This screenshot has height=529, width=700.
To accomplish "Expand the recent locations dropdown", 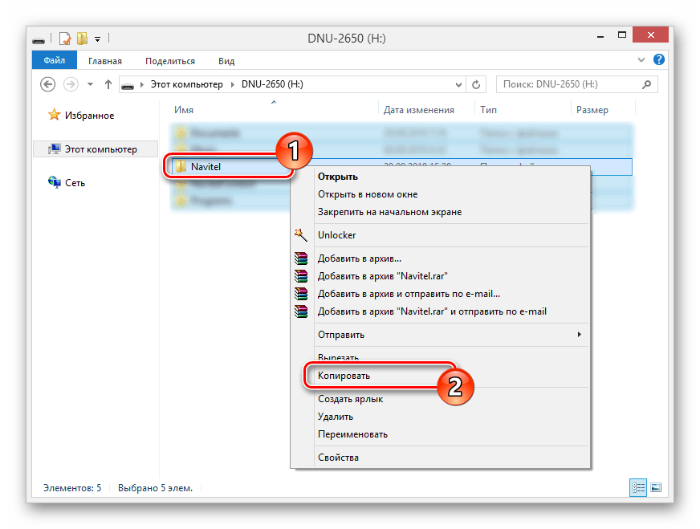I will pyautogui.click(x=89, y=84).
